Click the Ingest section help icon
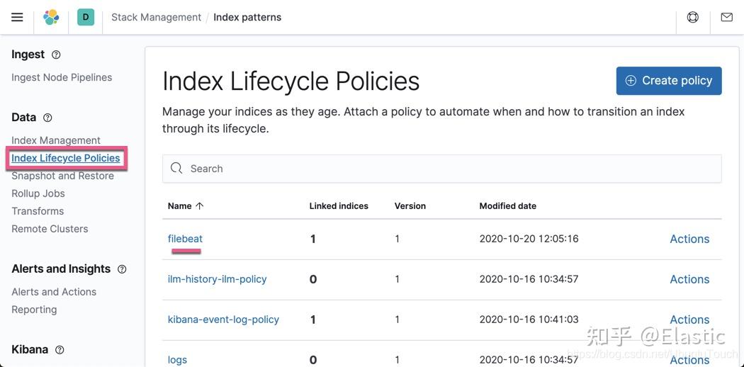The image size is (744, 367). tap(57, 55)
